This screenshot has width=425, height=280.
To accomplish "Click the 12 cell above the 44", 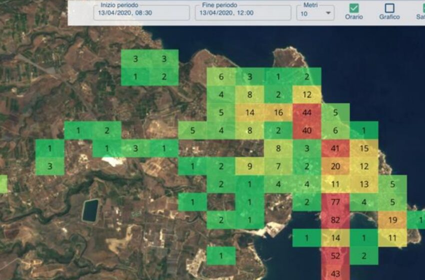I will (307, 94).
